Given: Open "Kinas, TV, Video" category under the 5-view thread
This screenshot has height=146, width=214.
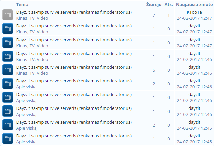Looking at the screenshot, I should pyautogui.click(x=32, y=73).
